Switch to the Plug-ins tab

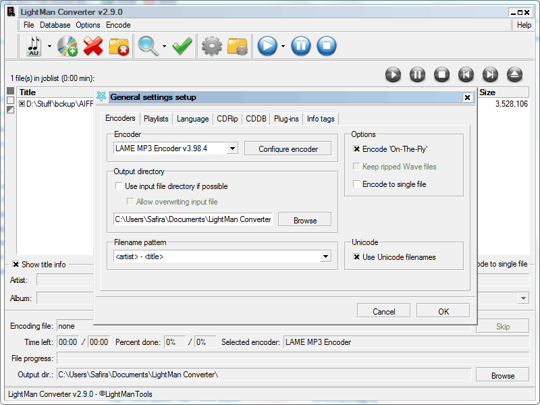point(286,119)
